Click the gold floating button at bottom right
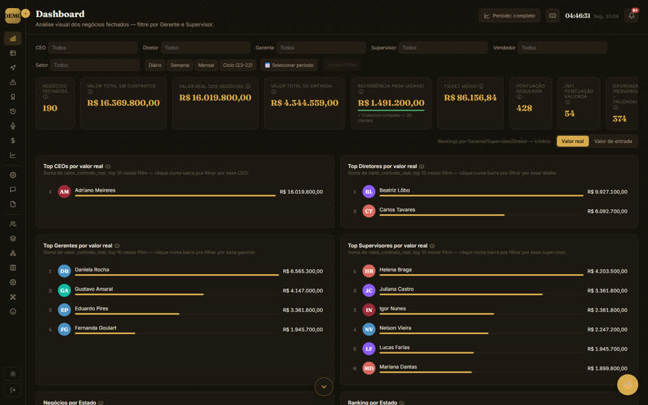The image size is (648, 405). point(627,385)
